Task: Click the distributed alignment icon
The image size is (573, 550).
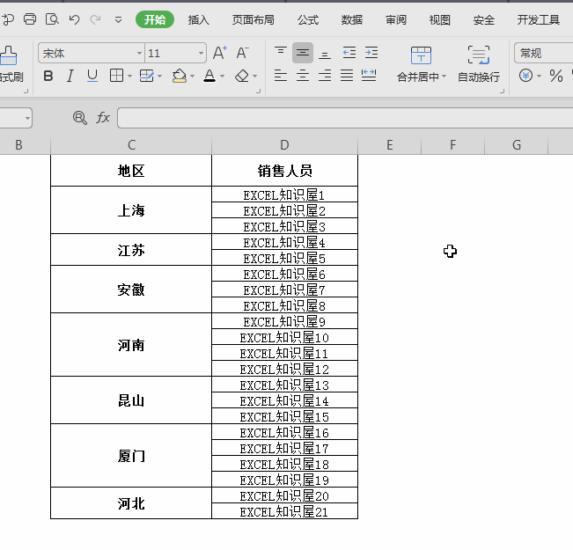Action: 369,76
